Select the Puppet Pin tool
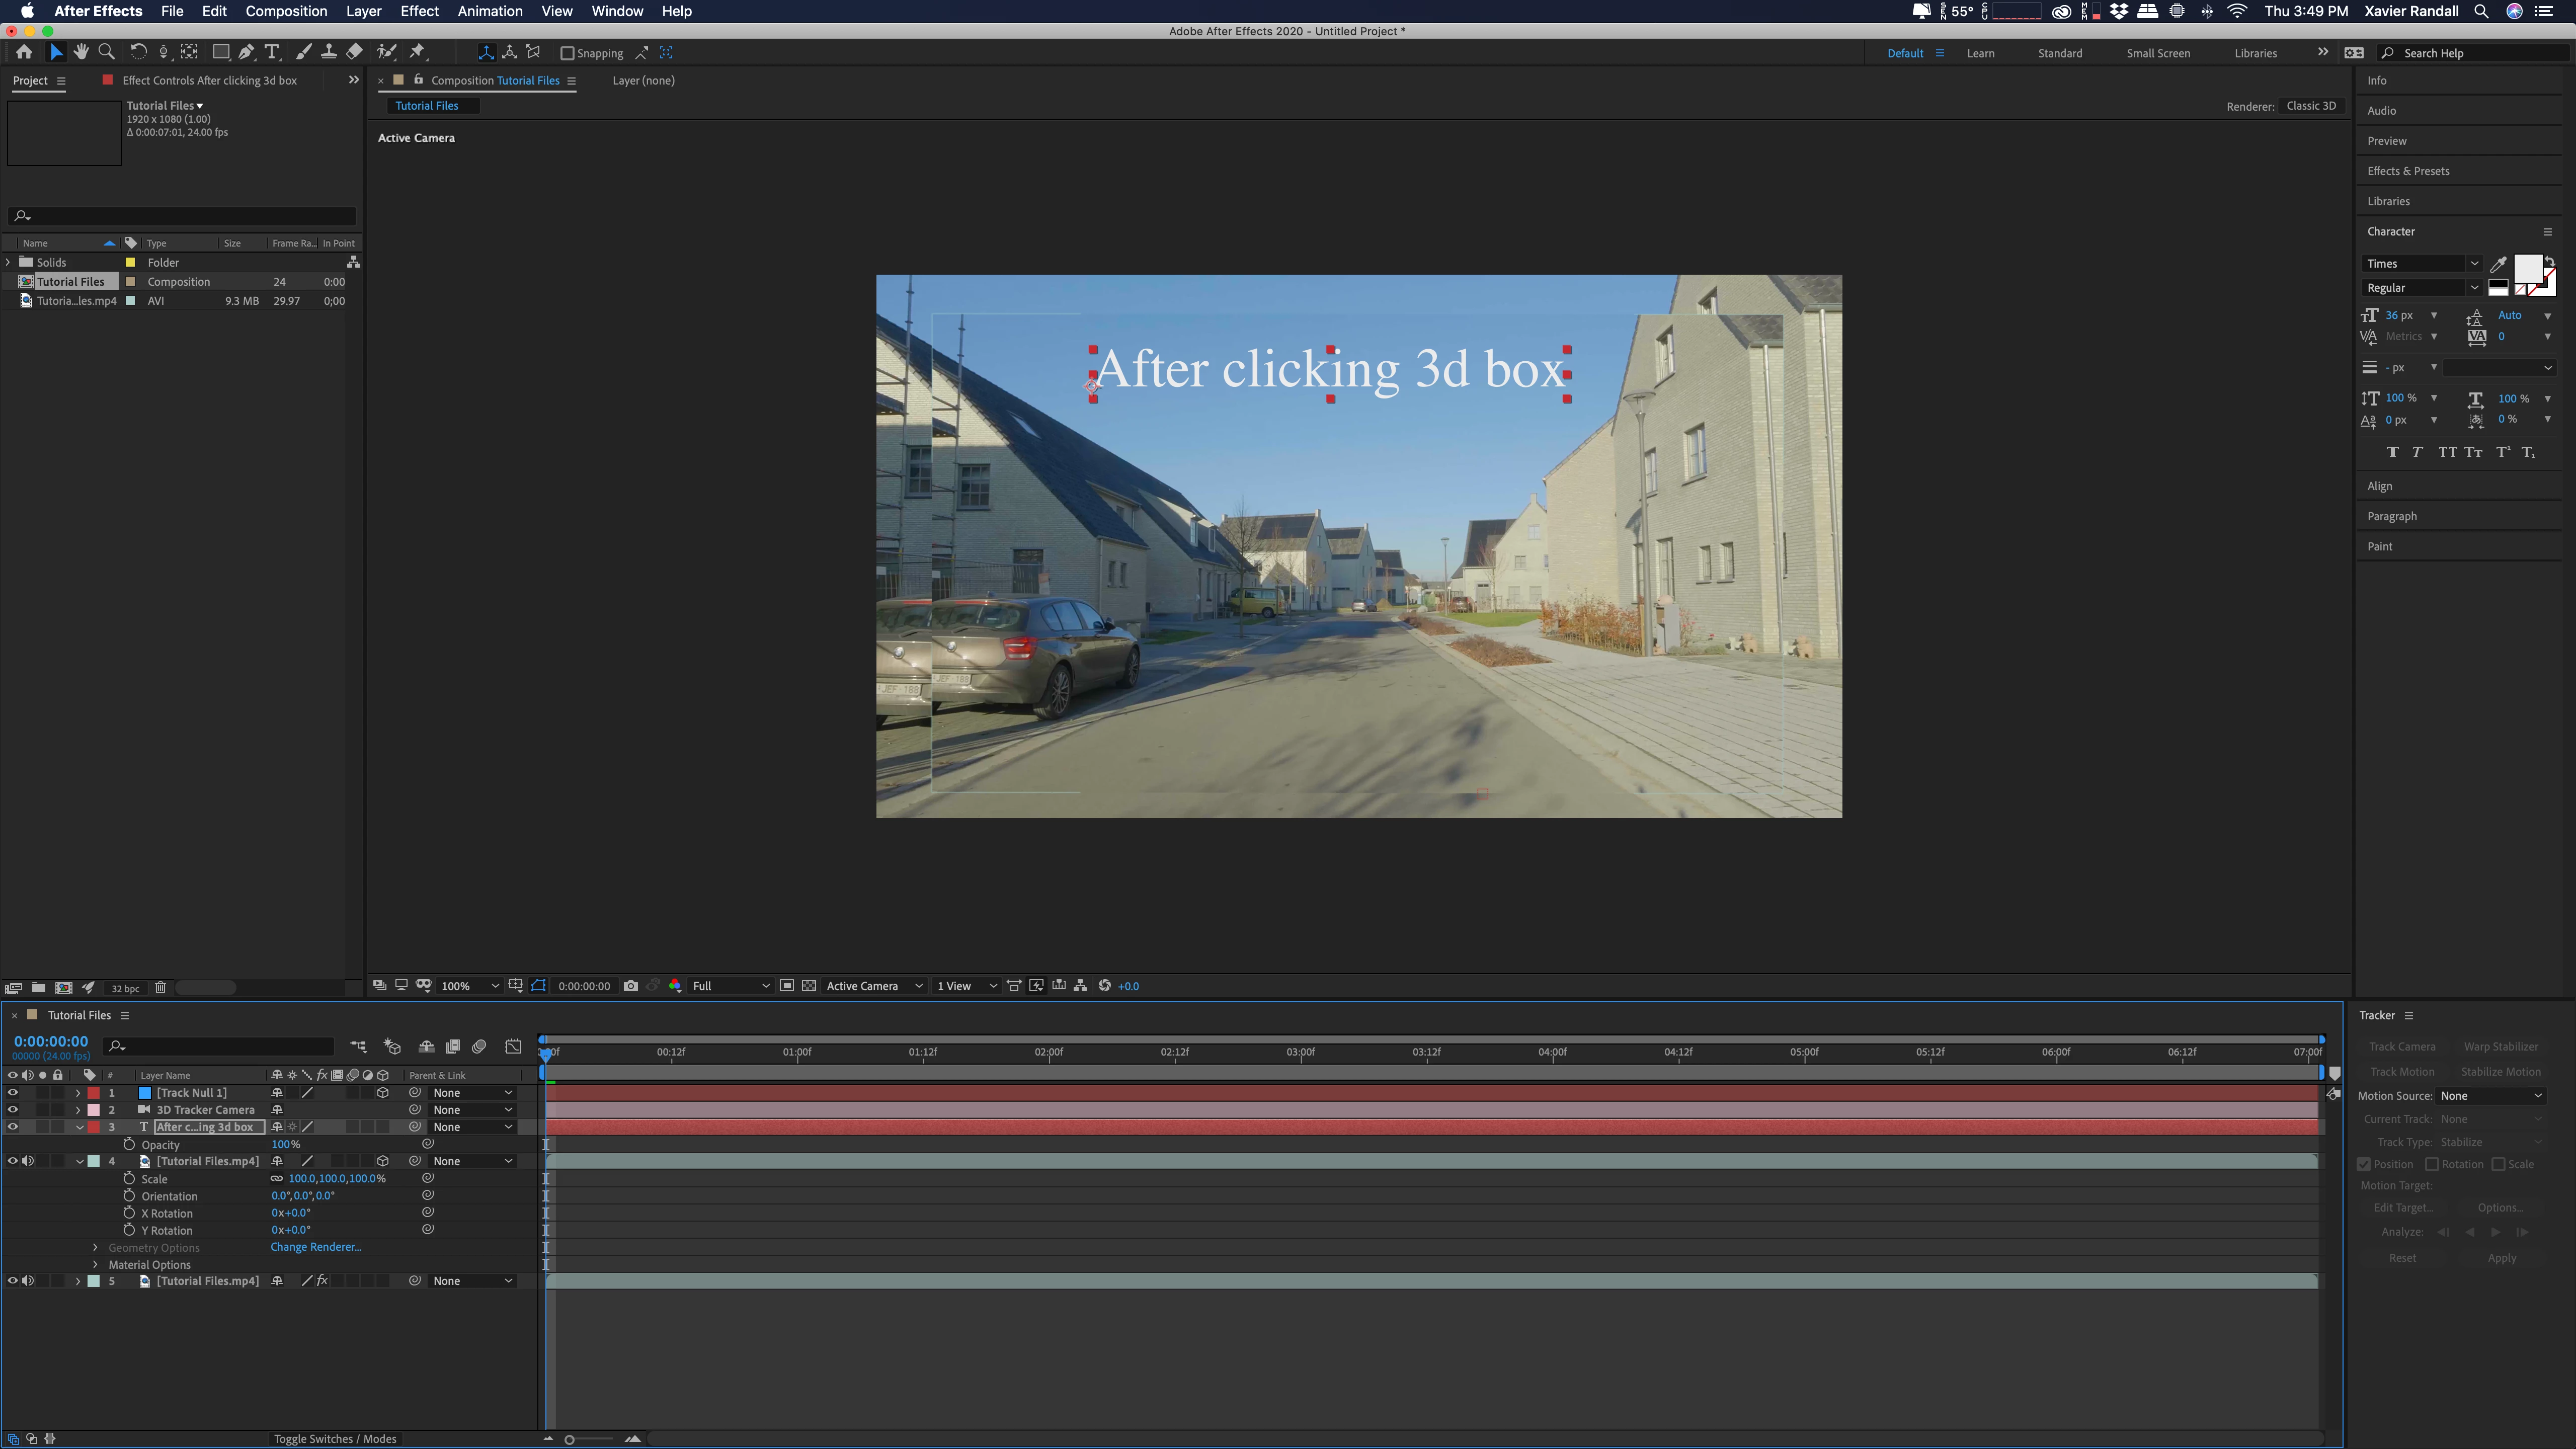Screen dimensions: 2576x1449 [418, 52]
